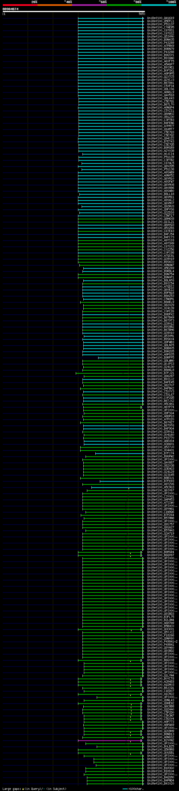This screenshot has width=179, height=791.
Task: Select label UniRef100_Q40518
Action: (160, 95)
